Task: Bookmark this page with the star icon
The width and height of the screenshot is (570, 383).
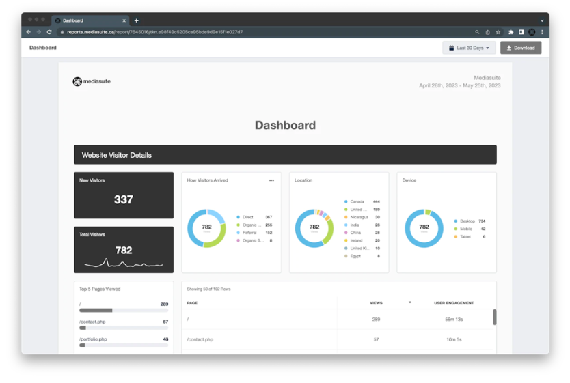Action: point(498,32)
